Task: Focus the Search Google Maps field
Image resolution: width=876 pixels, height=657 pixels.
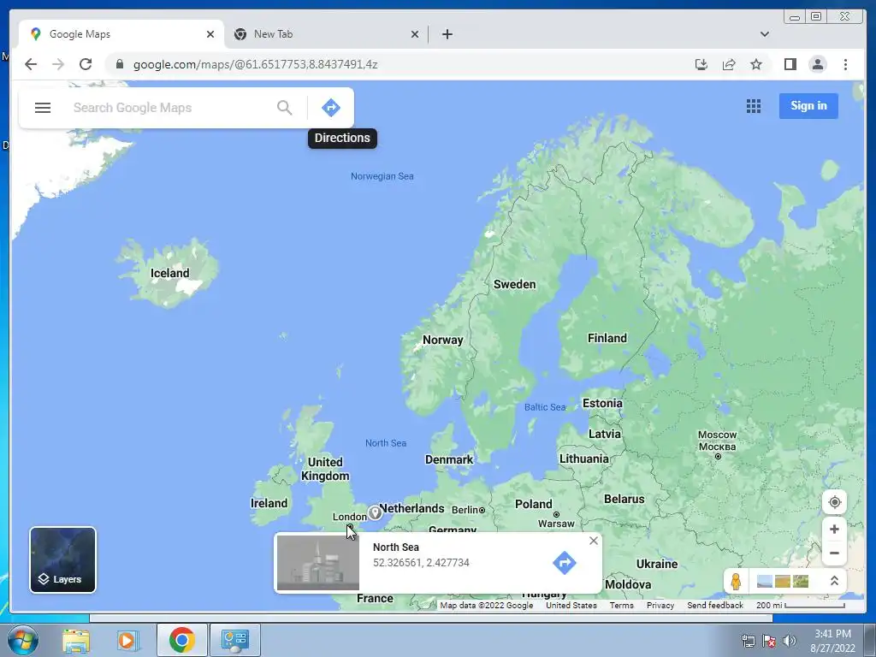Action: pyautogui.click(x=168, y=107)
